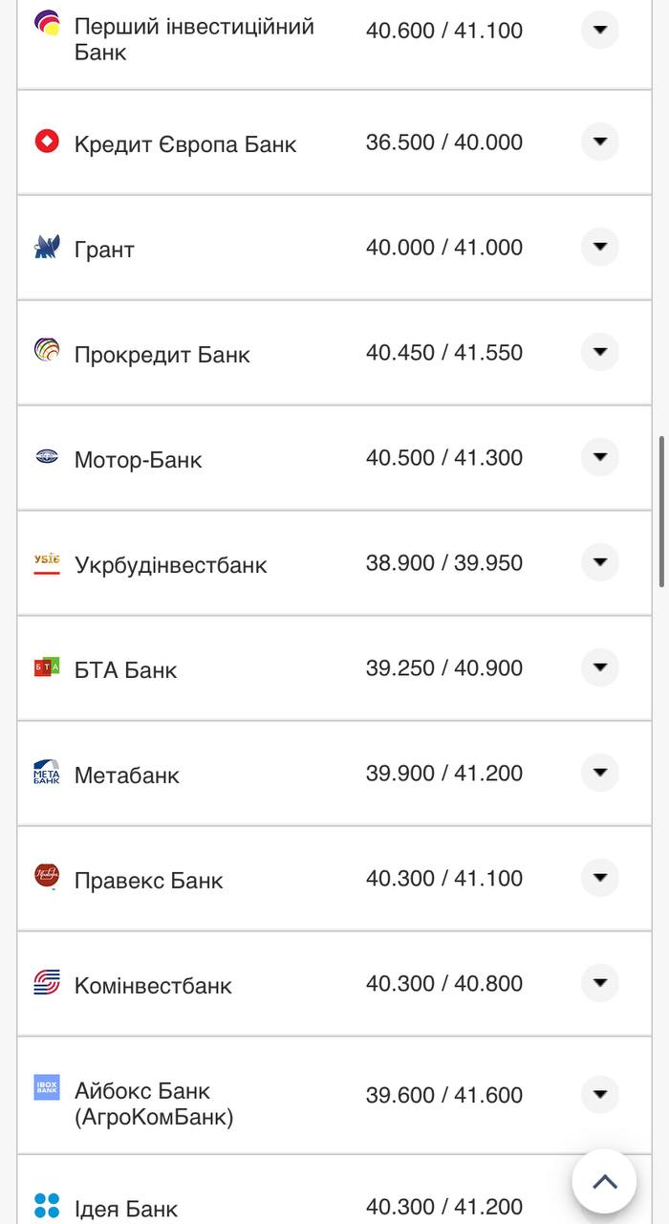Viewport: 669px width, 1224px height.
Task: Expand the Кредит Європа Банк rate details
Action: pos(599,142)
